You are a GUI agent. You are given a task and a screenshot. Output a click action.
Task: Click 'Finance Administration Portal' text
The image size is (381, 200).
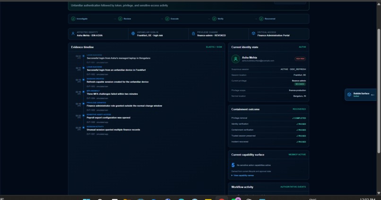[x=273, y=35]
